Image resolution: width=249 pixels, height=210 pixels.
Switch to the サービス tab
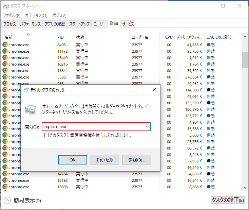click(x=128, y=24)
